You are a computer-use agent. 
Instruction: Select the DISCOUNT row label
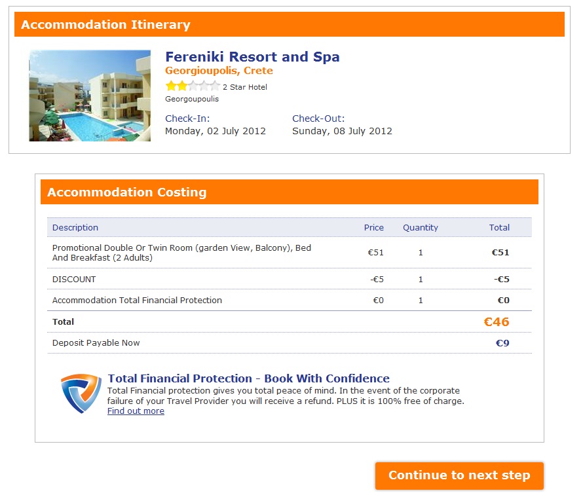click(x=74, y=280)
